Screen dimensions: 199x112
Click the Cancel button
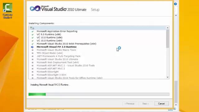[x=161, y=104]
